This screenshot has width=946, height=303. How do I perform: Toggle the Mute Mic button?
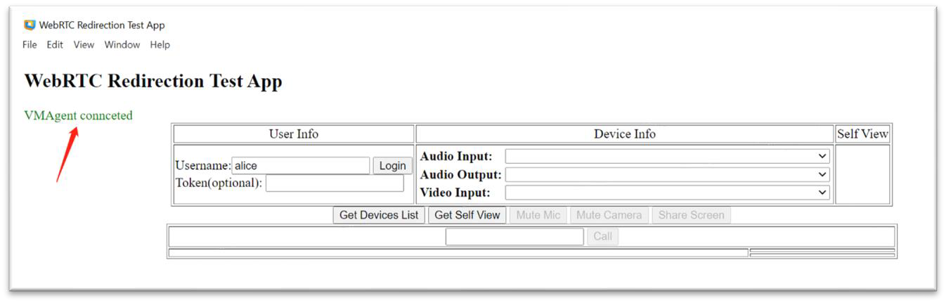pos(538,215)
